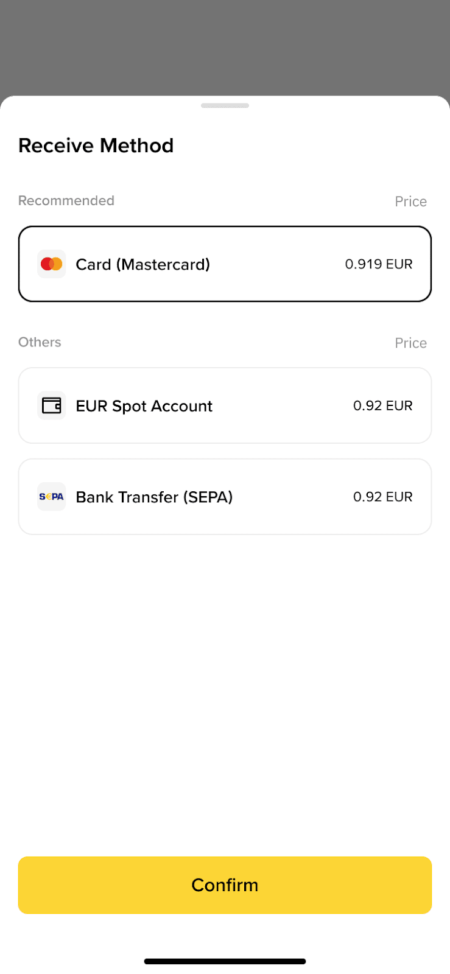Pick the Bank Transfer (SEPA) label text
The width and height of the screenshot is (450, 974).
(154, 497)
